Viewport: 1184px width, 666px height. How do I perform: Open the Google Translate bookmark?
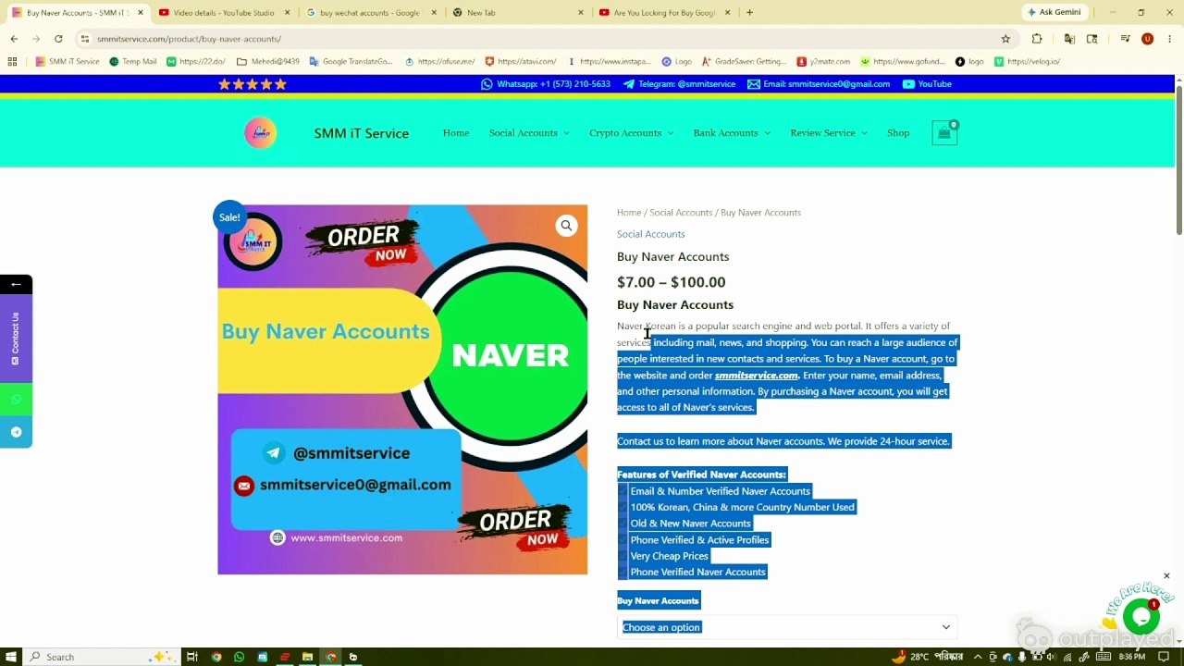pos(351,62)
